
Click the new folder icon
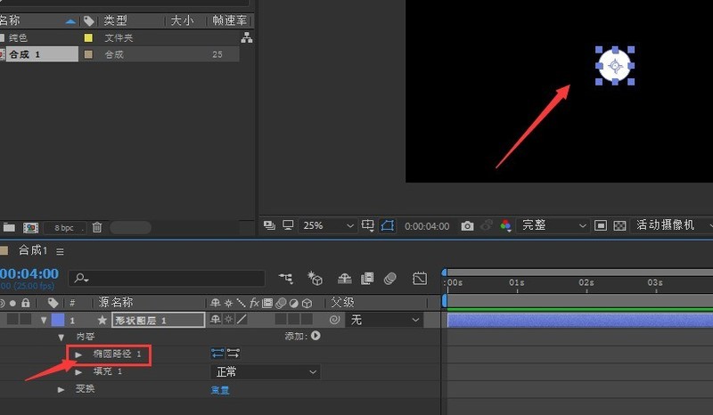click(9, 227)
